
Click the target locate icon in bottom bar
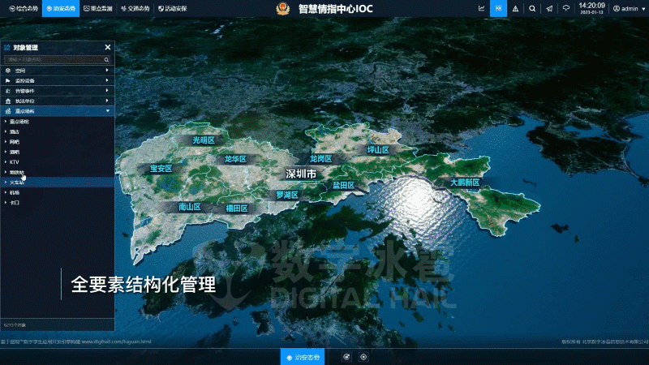pyautogui.click(x=363, y=357)
